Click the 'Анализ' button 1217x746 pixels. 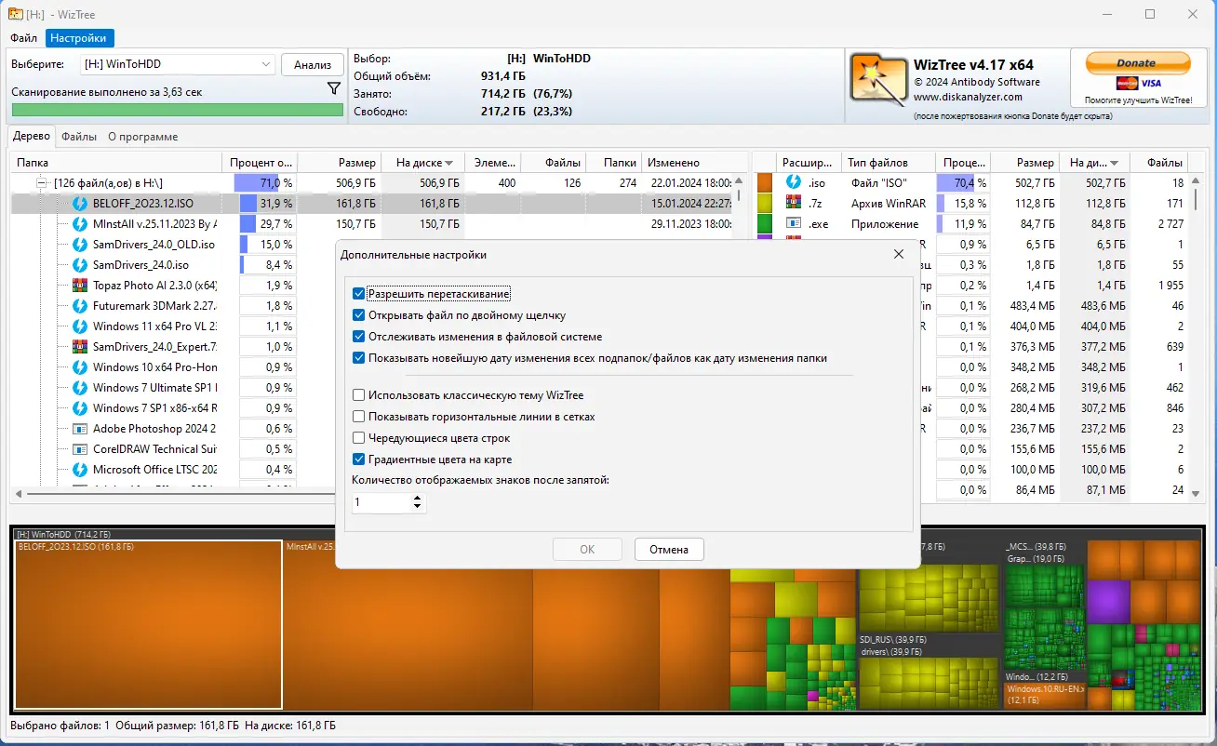click(x=313, y=64)
